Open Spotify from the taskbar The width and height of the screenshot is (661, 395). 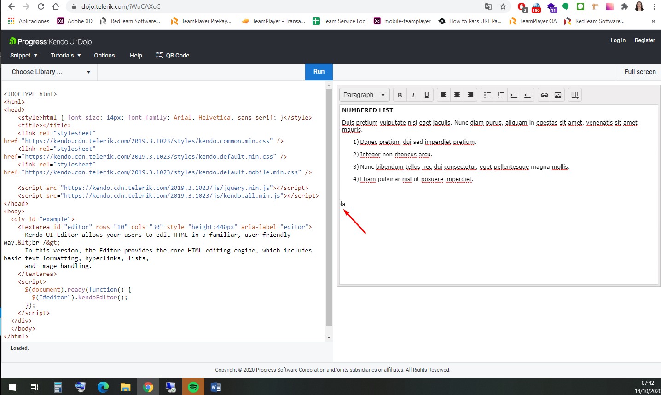(x=193, y=387)
